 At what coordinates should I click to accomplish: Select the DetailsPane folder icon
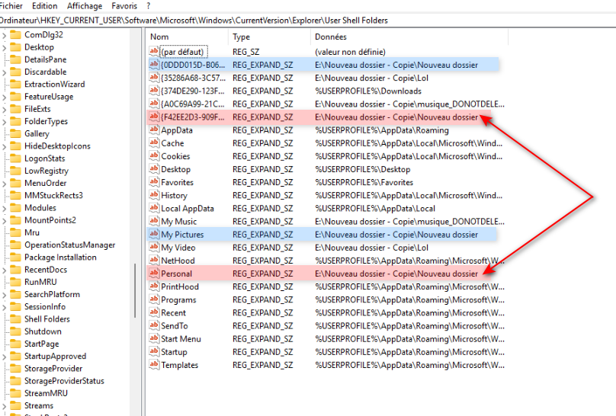point(15,59)
